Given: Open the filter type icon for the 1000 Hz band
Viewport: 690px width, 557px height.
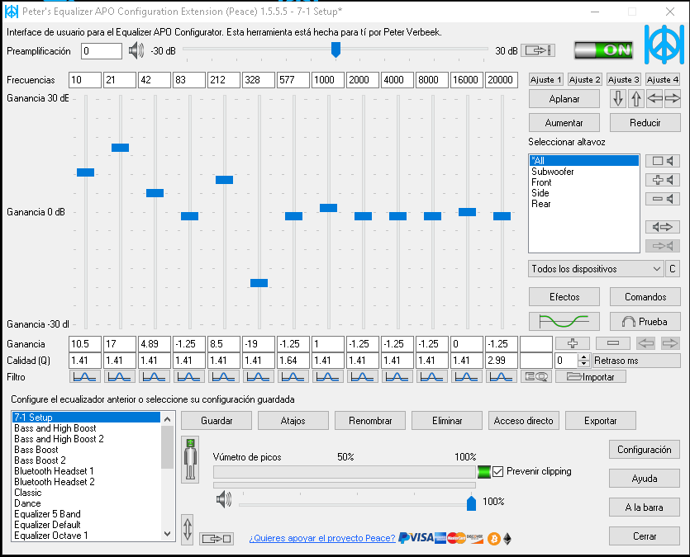Looking at the screenshot, I should point(328,376).
